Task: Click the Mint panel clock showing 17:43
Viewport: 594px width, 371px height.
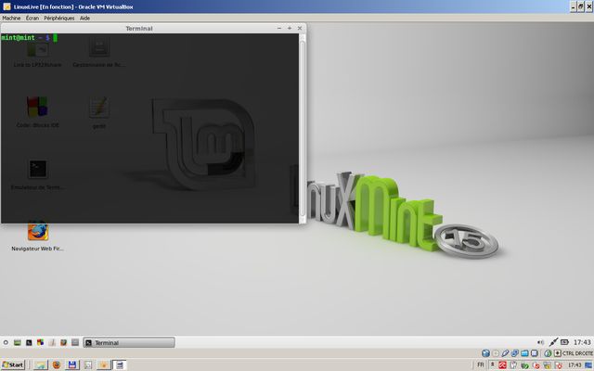Action: click(x=582, y=342)
